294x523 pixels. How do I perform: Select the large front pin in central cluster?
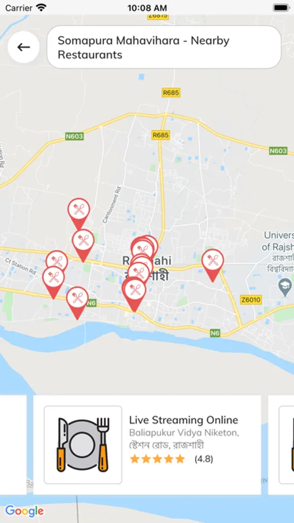[x=134, y=295]
